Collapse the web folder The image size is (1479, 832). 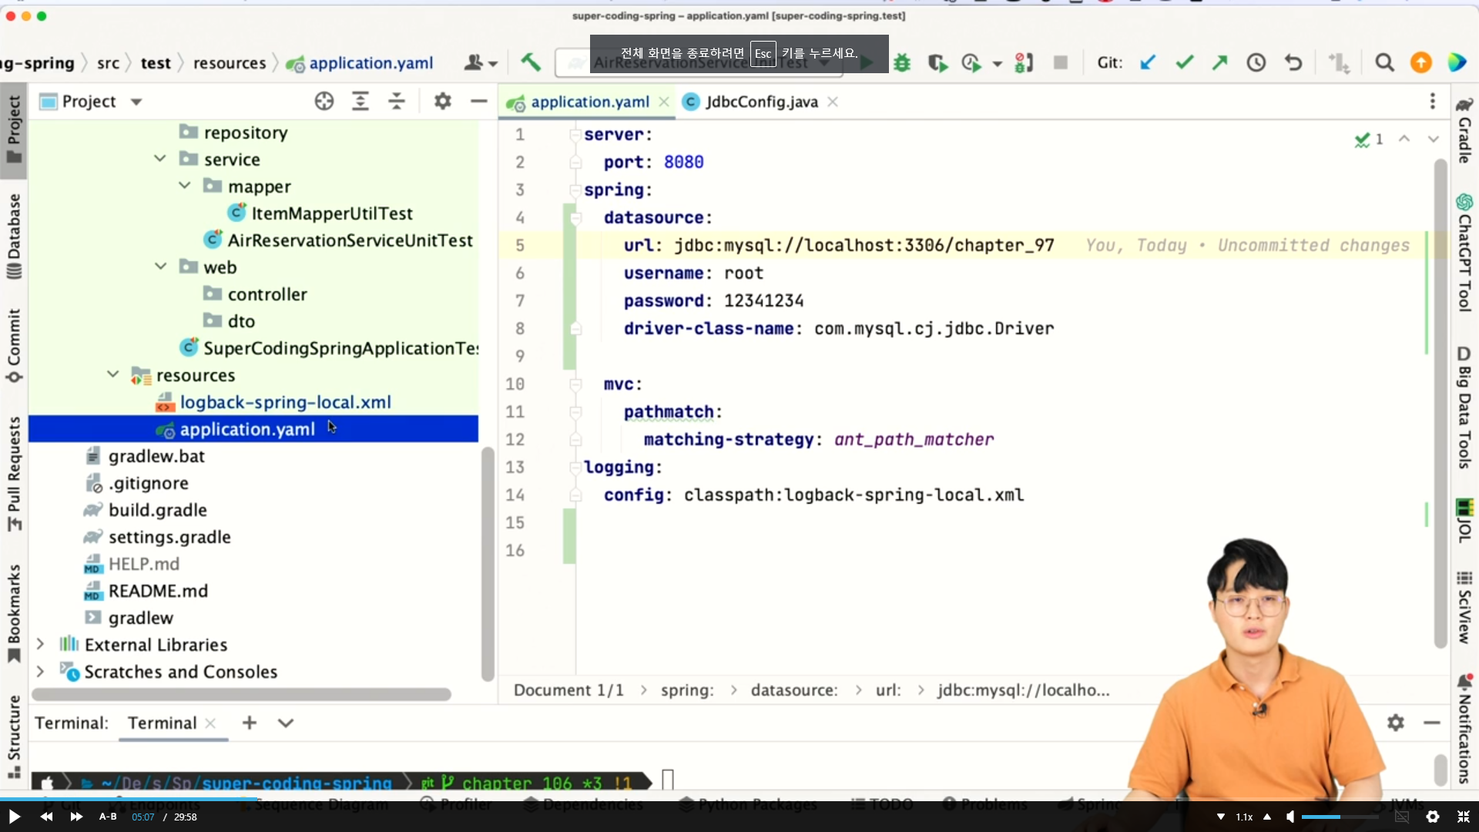click(160, 267)
